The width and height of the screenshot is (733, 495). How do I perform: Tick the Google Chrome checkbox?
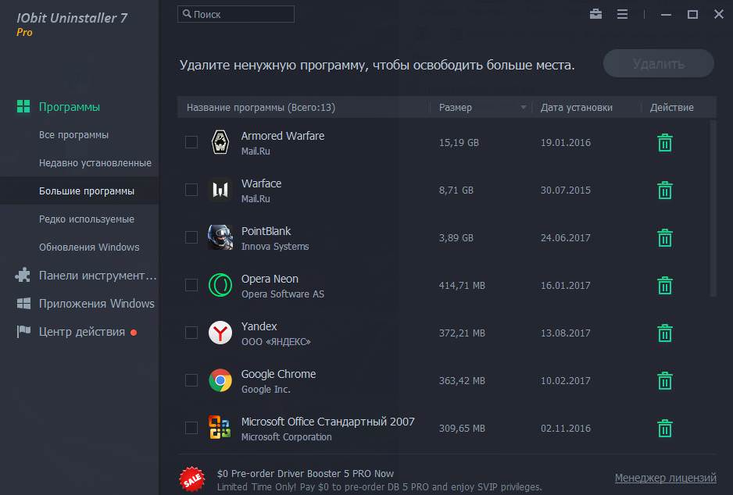pyautogui.click(x=191, y=380)
